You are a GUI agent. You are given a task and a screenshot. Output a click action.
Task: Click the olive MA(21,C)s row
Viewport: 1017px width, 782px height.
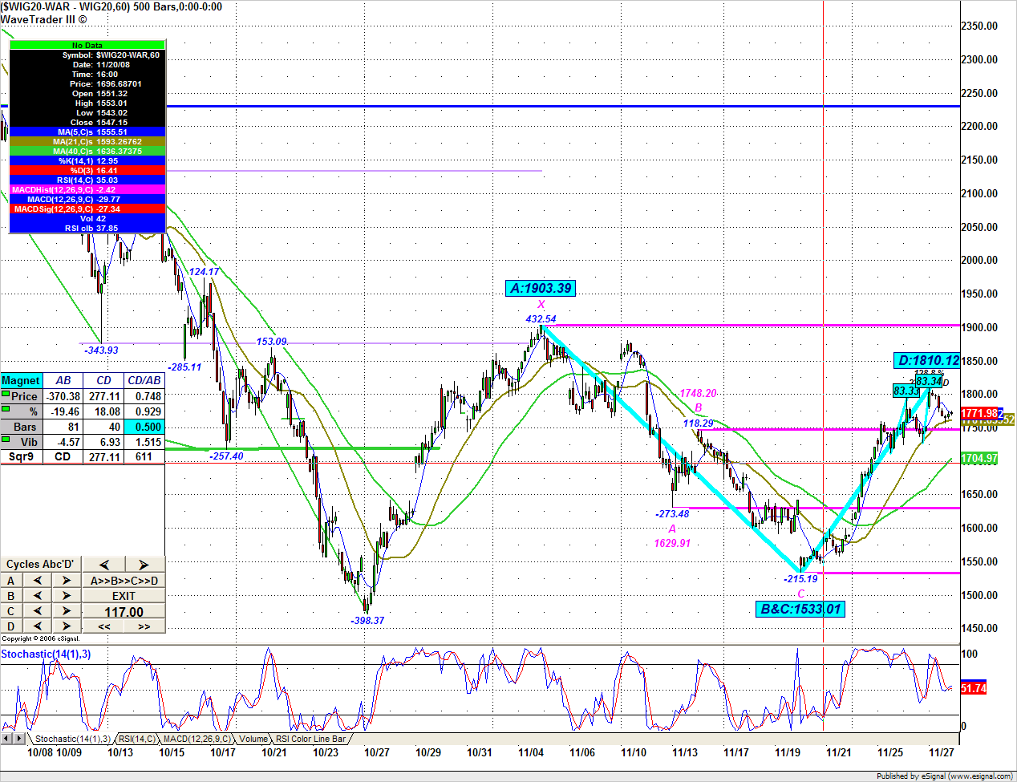click(x=87, y=141)
